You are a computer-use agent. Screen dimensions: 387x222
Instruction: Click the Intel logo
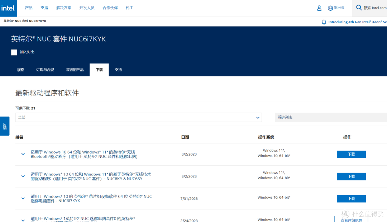pyautogui.click(x=8, y=8)
